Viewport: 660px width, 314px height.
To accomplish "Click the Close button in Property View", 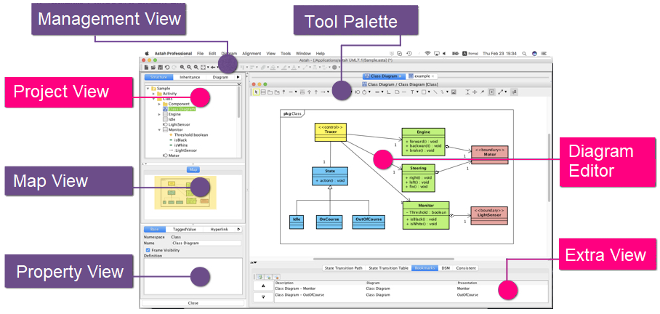I will click(193, 302).
